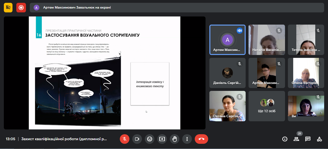Click the muted mic icon on Олена Віктор tile
Image resolution: width=328 pixels, height=149 pixels.
(318, 64)
